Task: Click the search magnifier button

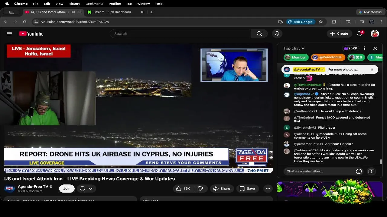Action: tap(259, 34)
